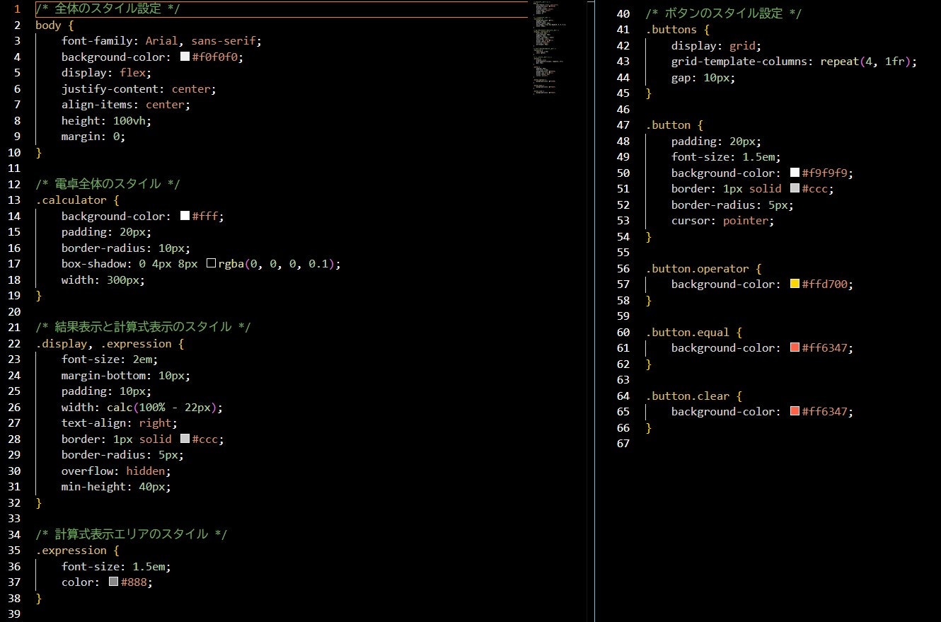Click the 'overflow: hidden;' line
This screenshot has width=941, height=622.
116,471
